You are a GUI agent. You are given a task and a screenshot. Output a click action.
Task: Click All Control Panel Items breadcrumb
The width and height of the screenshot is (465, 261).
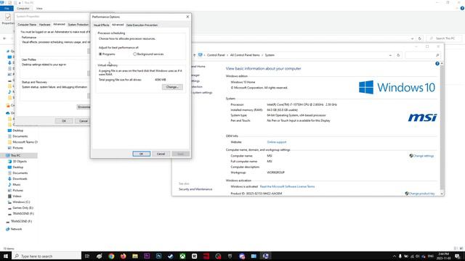click(245, 55)
